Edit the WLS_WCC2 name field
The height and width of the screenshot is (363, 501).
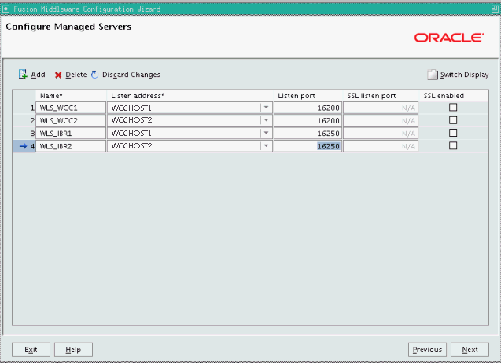(71, 121)
